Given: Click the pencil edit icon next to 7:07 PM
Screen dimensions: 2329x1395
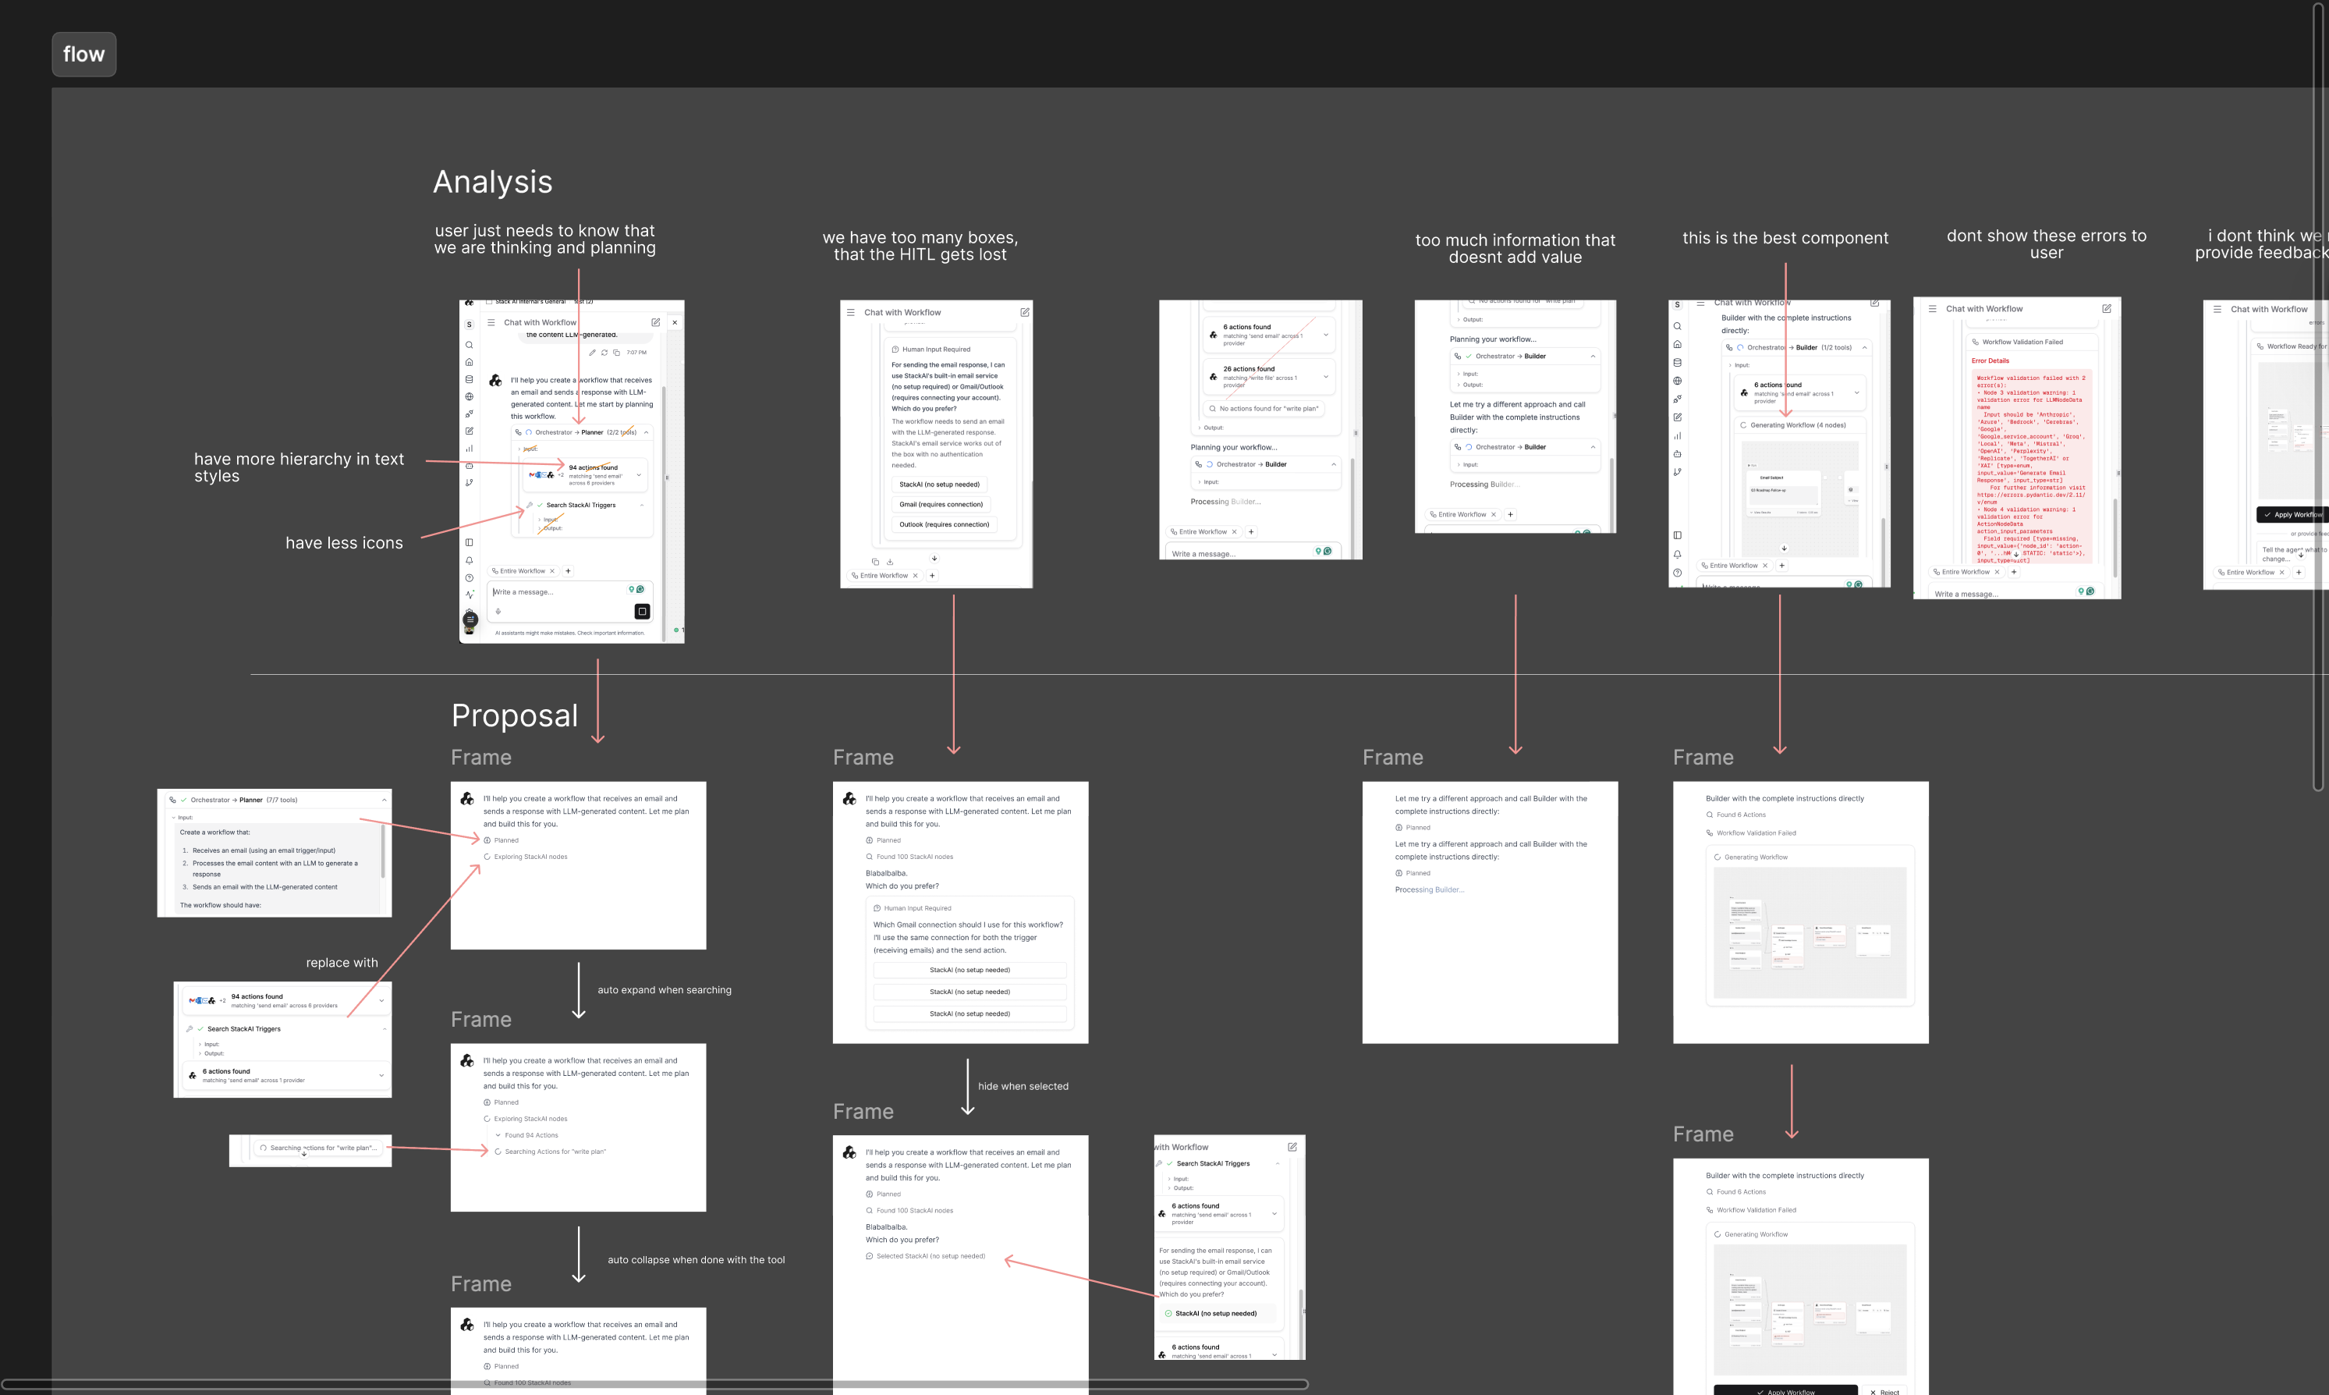Looking at the screenshot, I should point(592,353).
